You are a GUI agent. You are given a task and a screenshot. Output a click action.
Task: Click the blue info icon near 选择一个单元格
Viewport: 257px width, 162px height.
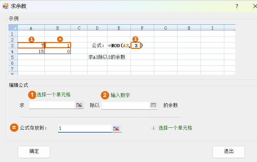tap(153, 128)
